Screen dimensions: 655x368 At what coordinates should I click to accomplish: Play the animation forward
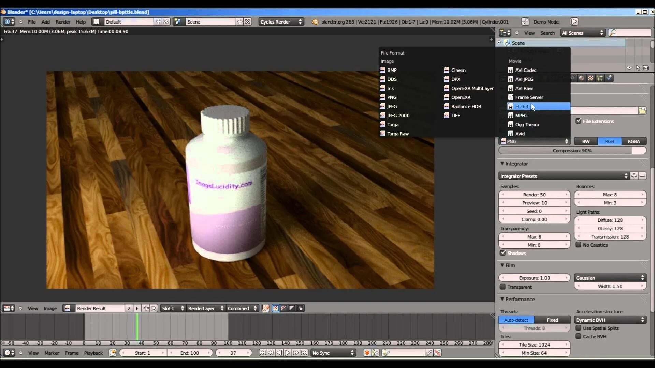(288, 353)
